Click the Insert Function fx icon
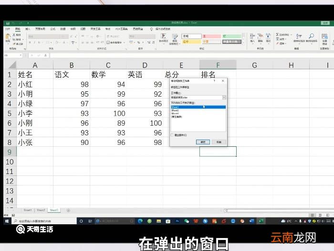The image size is (334, 251). [45, 55]
